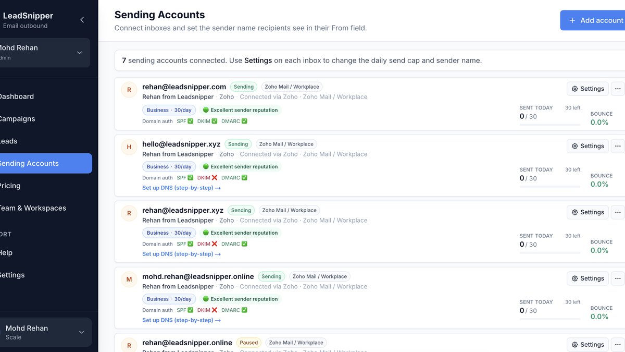This screenshot has width=625, height=352.
Task: Click Business 30/day badge for hello@leadsnipper.xyz
Action: [x=169, y=167]
